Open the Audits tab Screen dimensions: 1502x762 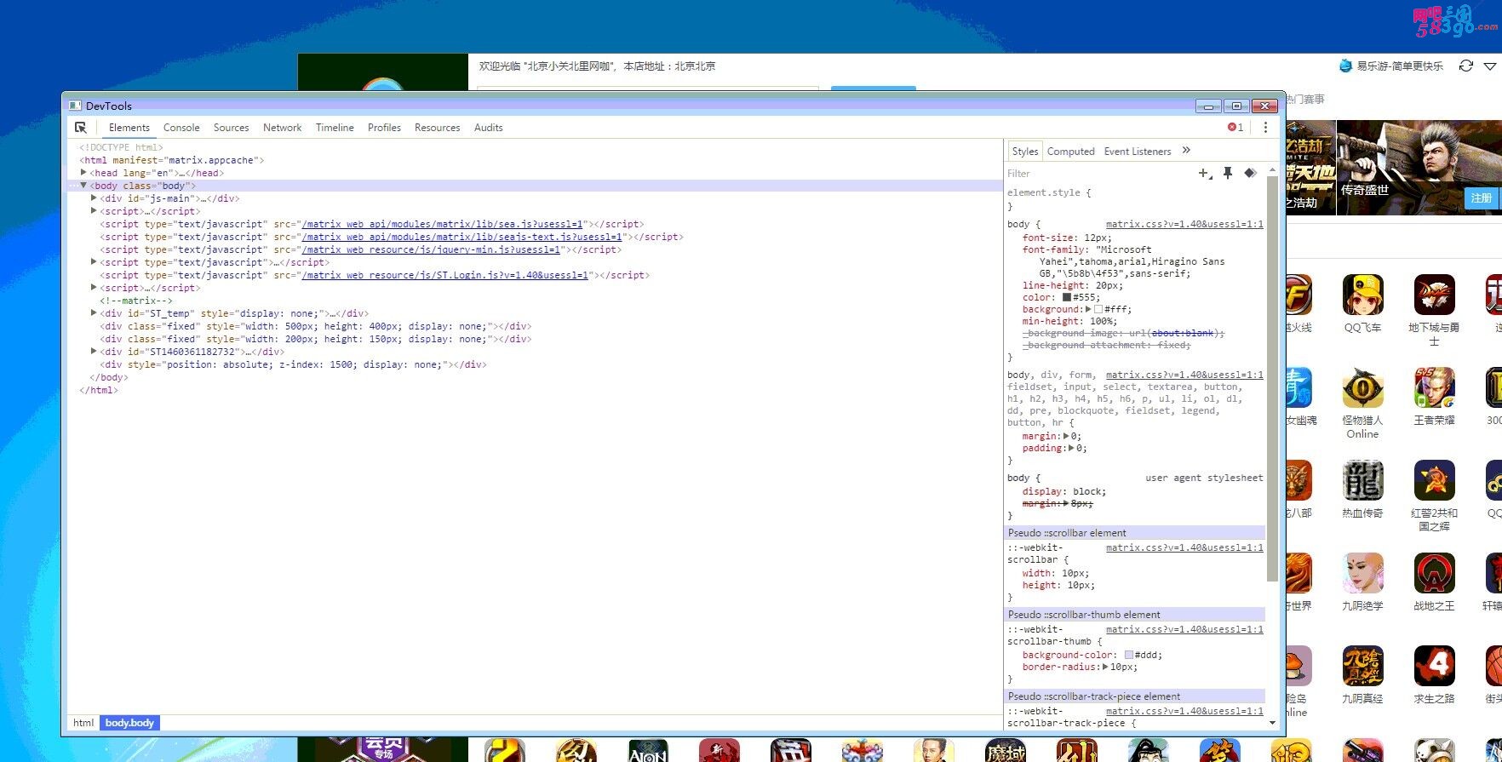click(x=488, y=128)
